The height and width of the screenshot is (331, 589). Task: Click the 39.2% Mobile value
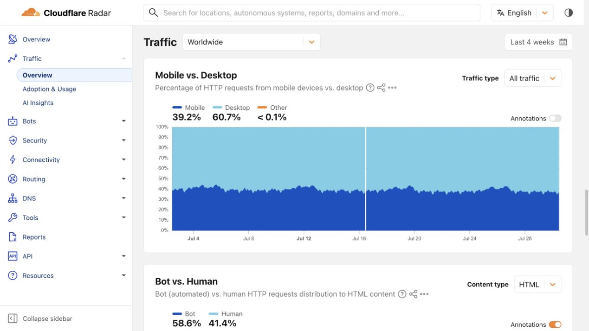pyautogui.click(x=187, y=117)
